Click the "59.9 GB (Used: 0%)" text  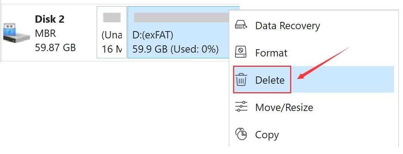point(175,50)
